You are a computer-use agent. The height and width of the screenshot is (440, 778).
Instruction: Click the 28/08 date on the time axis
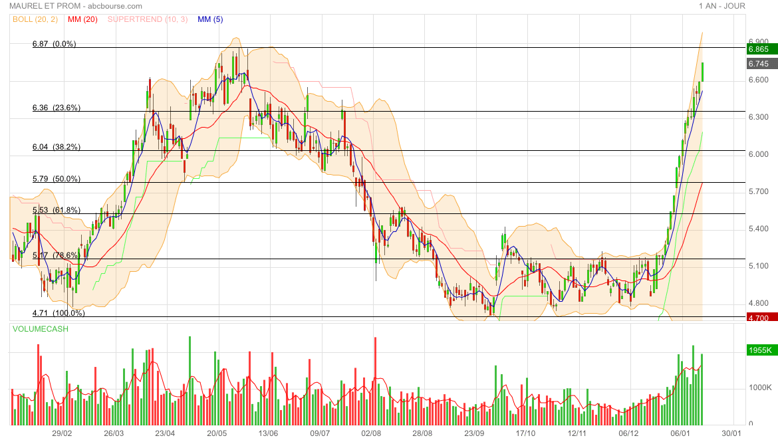point(423,433)
